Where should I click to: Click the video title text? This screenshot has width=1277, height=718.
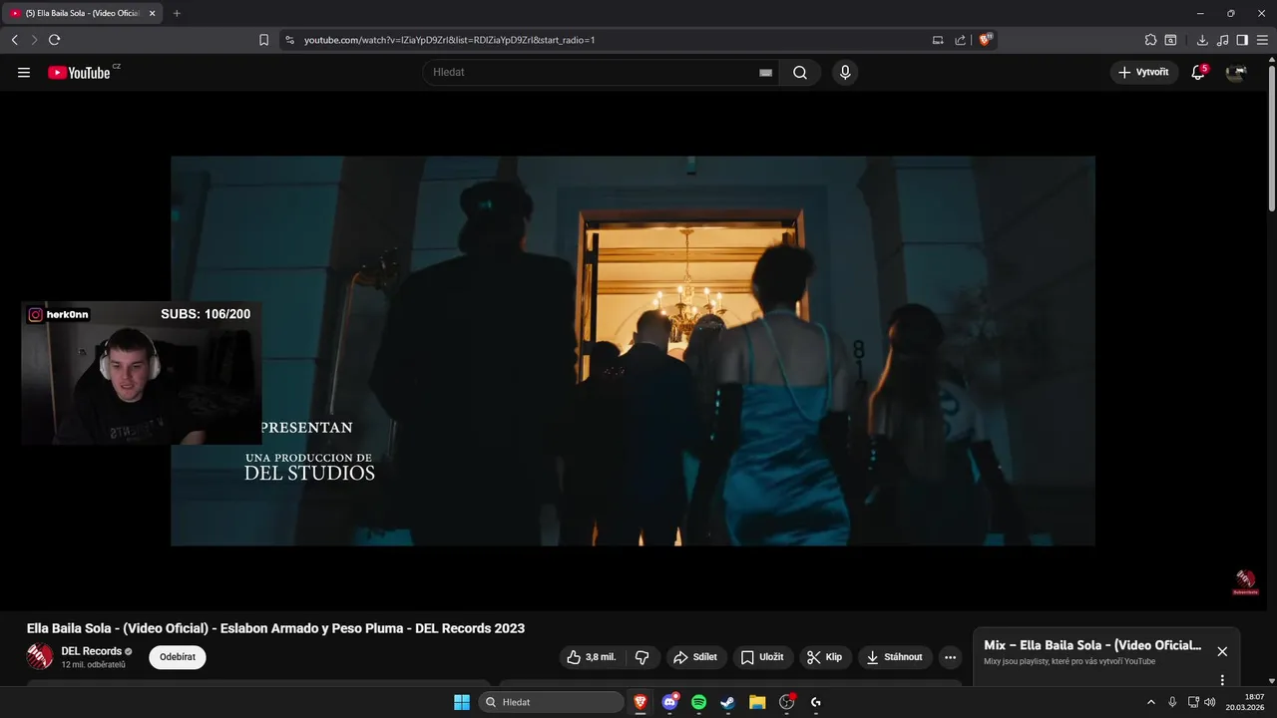pos(275,628)
